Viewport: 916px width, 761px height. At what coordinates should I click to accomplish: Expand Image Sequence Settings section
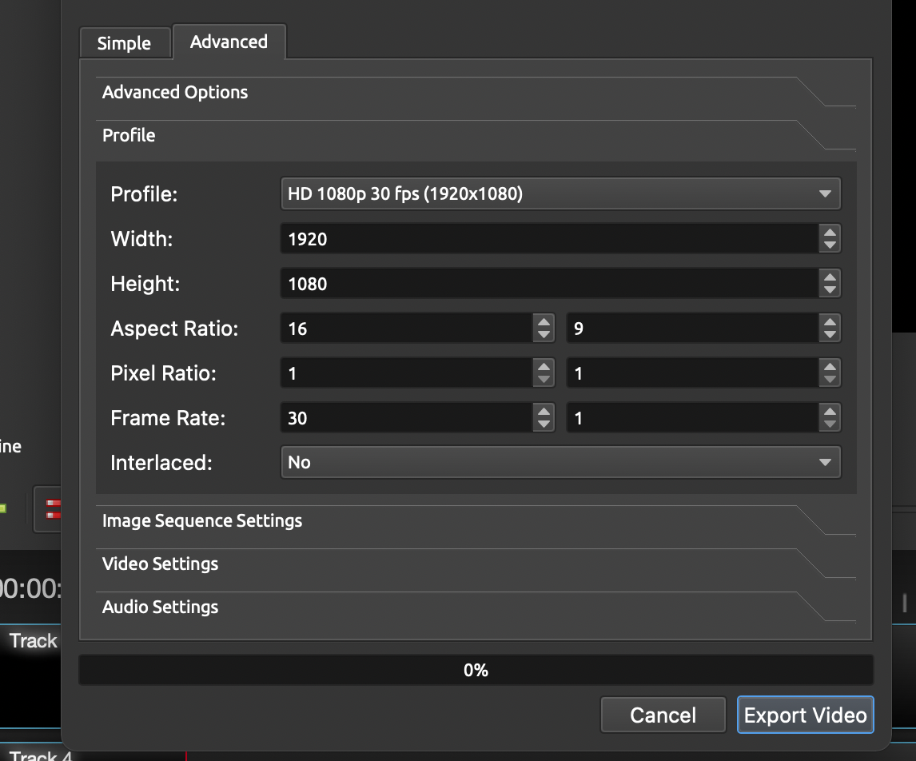476,520
